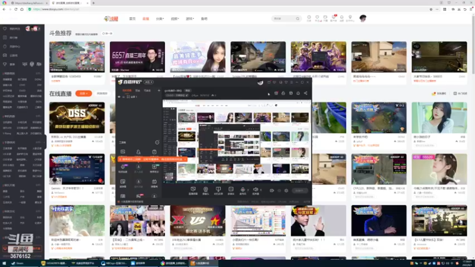Click the pill button next to the 全部 filter
The height and width of the screenshot is (267, 475).
point(102,94)
